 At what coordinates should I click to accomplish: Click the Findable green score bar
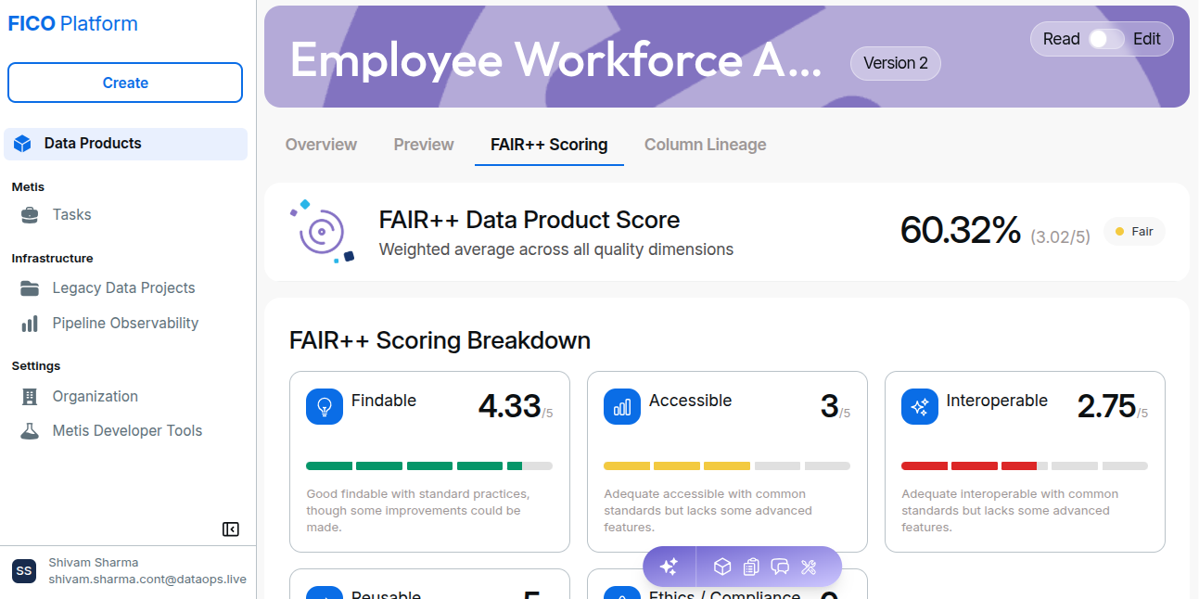tap(429, 466)
